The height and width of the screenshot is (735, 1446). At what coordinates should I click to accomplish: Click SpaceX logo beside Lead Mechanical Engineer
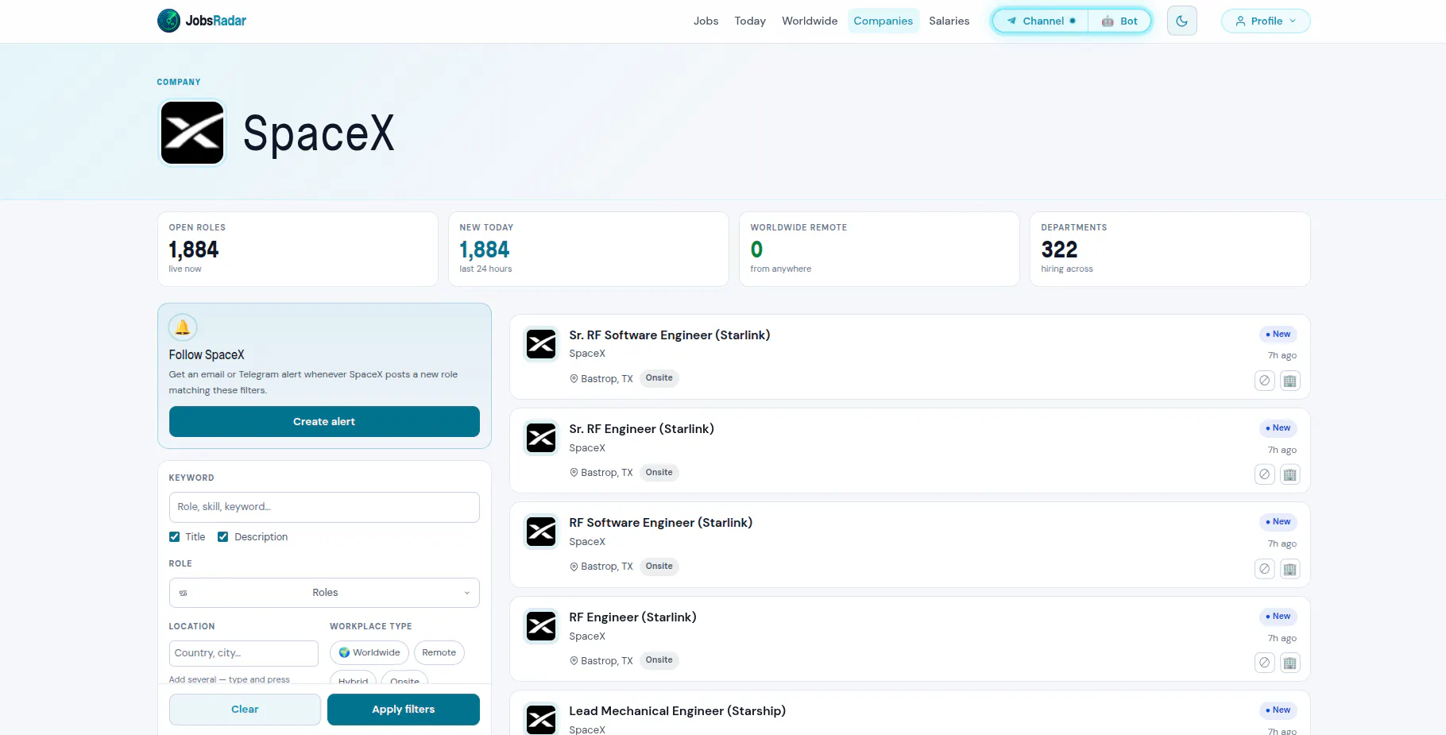click(x=541, y=720)
